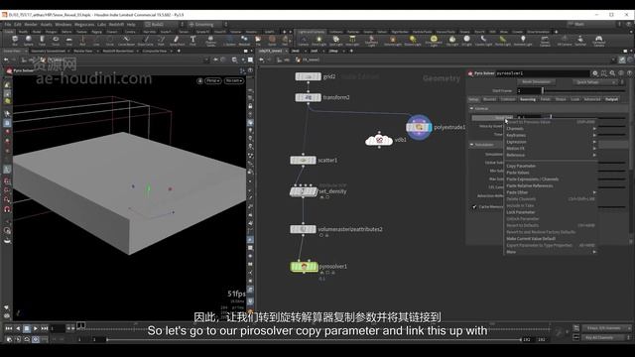The height and width of the screenshot is (357, 635).
Task: Click the Start Frame value field
Action: [529, 90]
